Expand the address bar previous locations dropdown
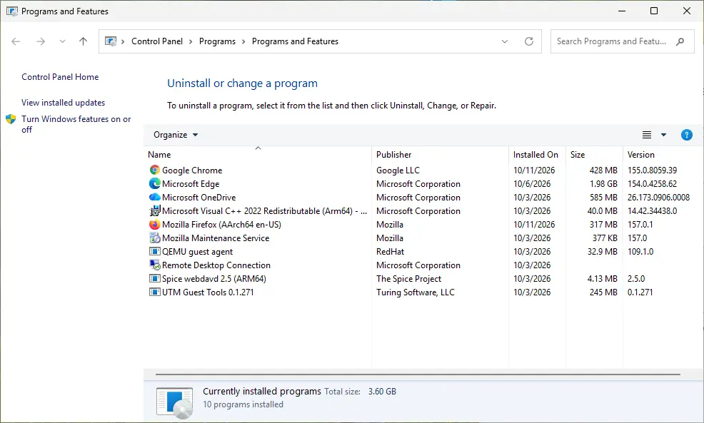 click(505, 41)
